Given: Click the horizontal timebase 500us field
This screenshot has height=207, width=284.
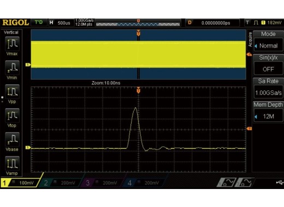Looking at the screenshot, I should point(61,23).
